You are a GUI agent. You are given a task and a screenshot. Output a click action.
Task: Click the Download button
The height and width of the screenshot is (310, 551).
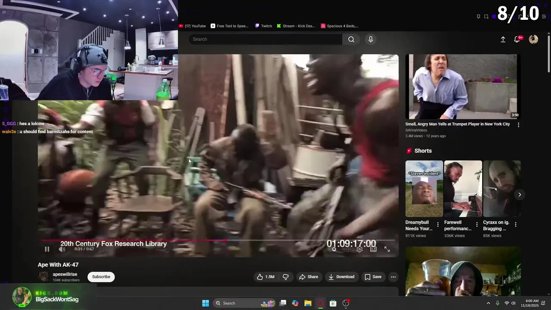[341, 277]
